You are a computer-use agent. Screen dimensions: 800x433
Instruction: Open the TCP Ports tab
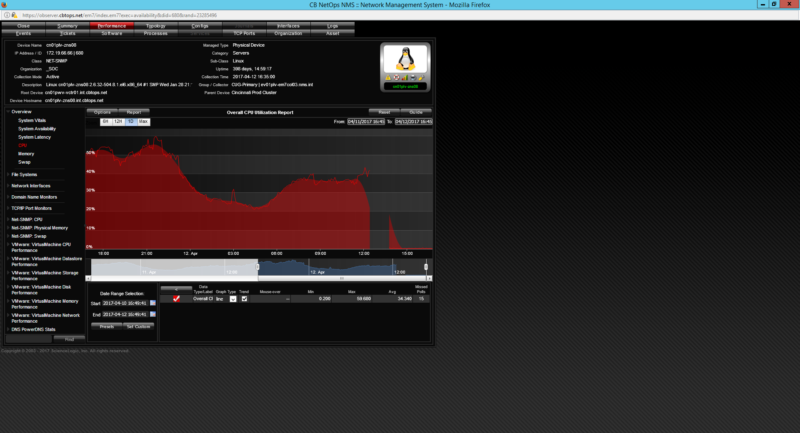pyautogui.click(x=244, y=33)
